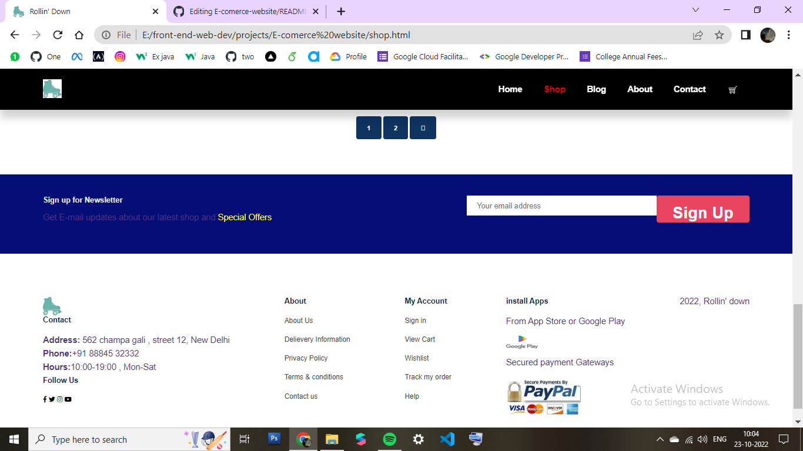803x451 pixels.
Task: Open the Terms & conditions link
Action: [313, 377]
